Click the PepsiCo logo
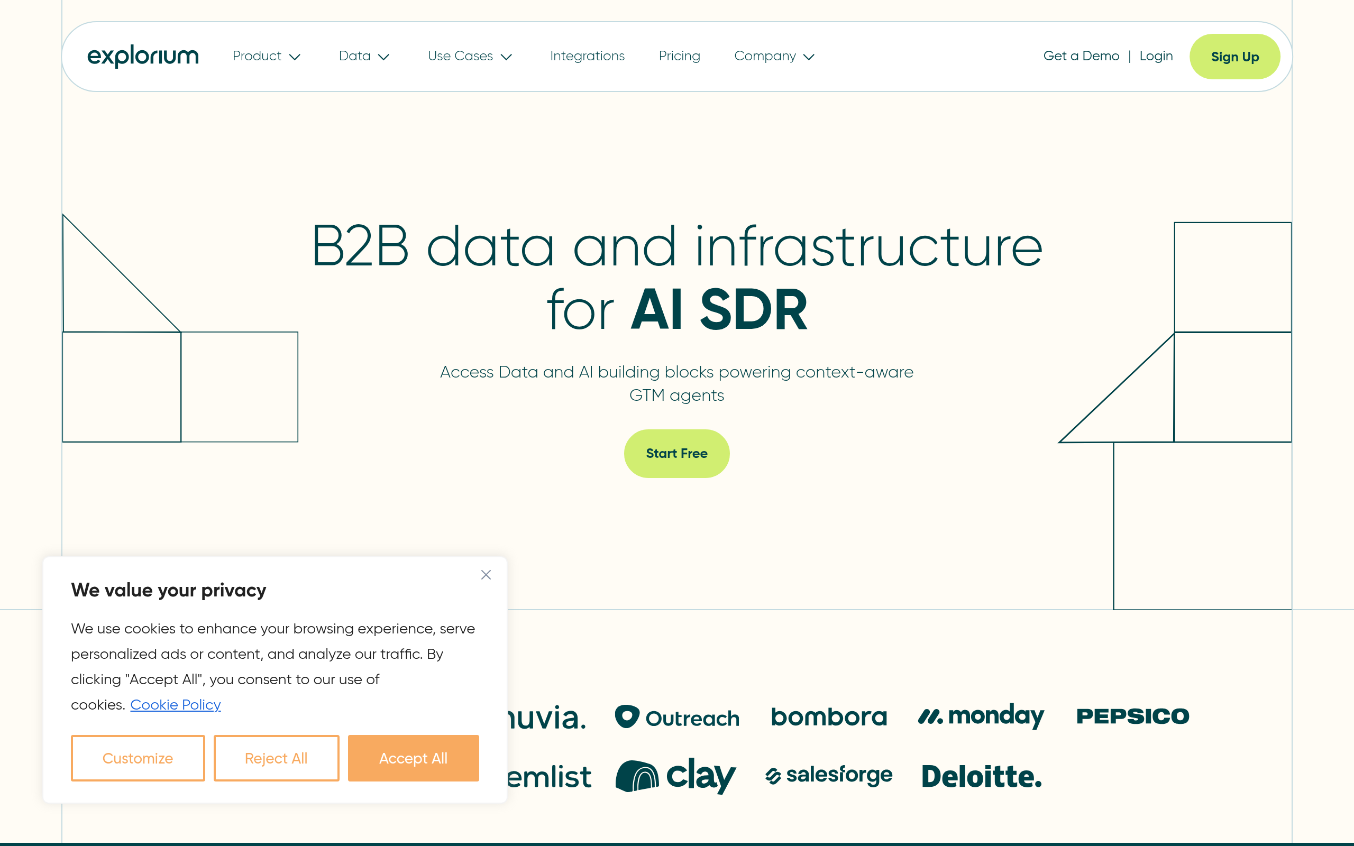The height and width of the screenshot is (846, 1354). (1132, 716)
